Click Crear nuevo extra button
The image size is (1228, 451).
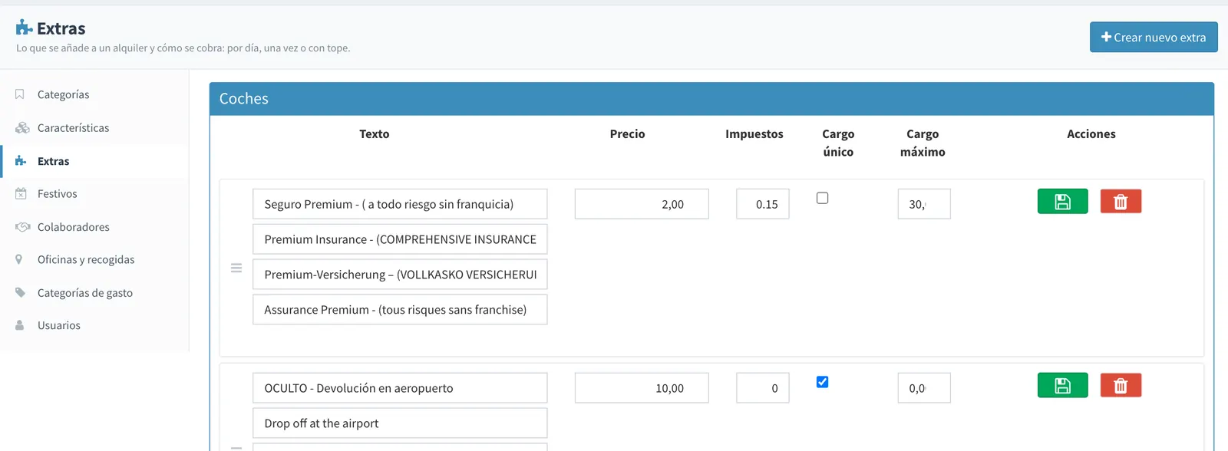[x=1154, y=37]
